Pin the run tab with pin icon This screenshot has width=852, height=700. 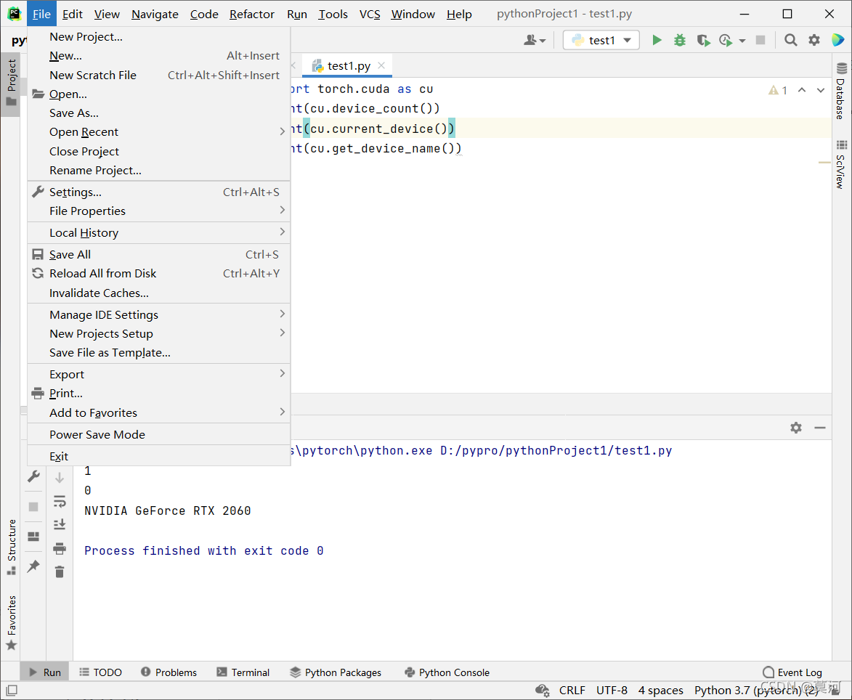[x=33, y=566]
